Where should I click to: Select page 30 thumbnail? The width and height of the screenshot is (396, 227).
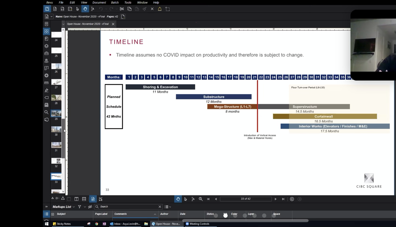(x=56, y=129)
